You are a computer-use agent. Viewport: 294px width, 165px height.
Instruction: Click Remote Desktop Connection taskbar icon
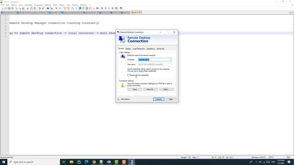point(131,162)
